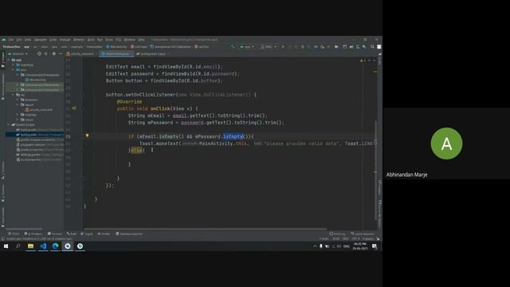This screenshot has height=287, width=510.
Task: Click the Windows Start button
Action: [6, 246]
